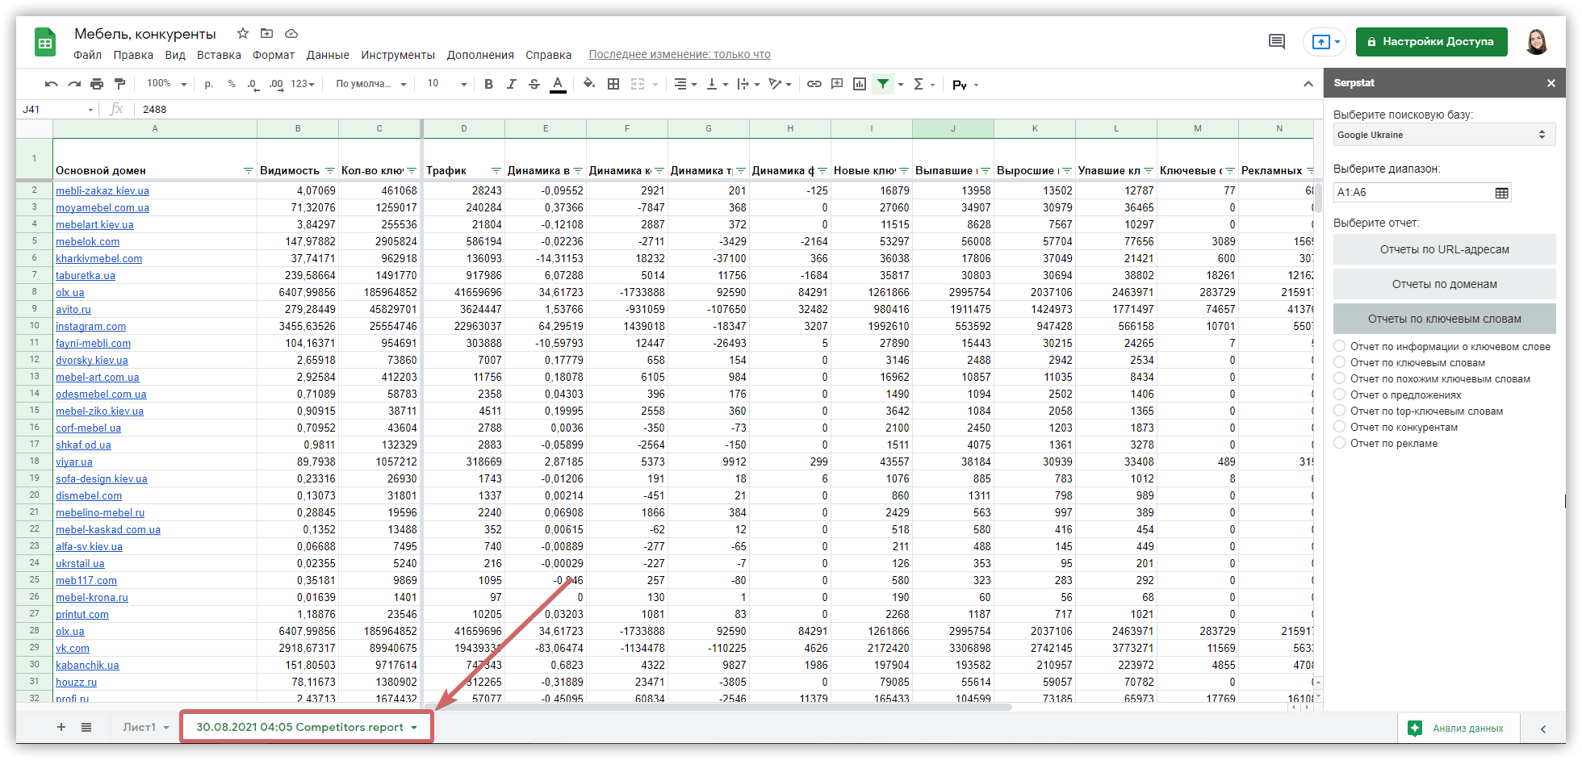Print the spreadsheet

[x=97, y=84]
